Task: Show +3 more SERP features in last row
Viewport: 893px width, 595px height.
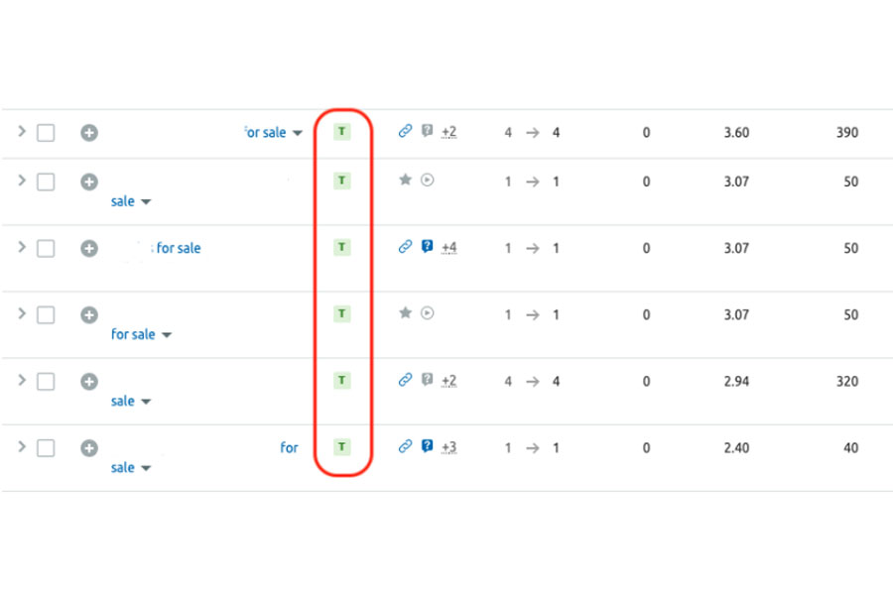Action: pos(449,447)
